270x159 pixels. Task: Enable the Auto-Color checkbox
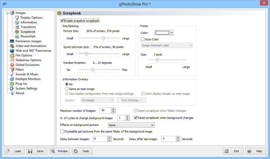143,39
